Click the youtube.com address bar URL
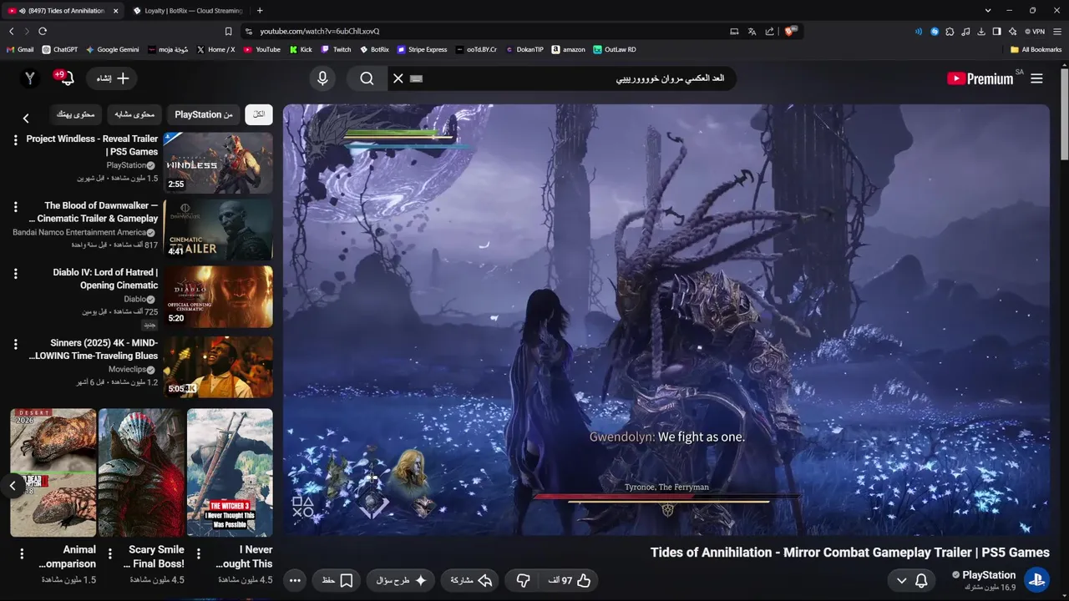Viewport: 1069px width, 601px height. pyautogui.click(x=320, y=31)
